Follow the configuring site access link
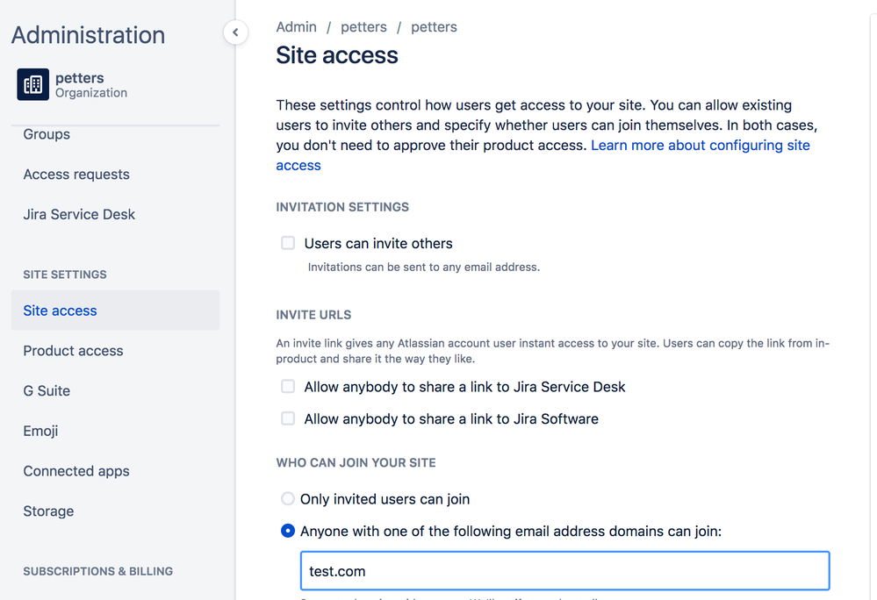Image resolution: width=877 pixels, height=600 pixels. (700, 145)
